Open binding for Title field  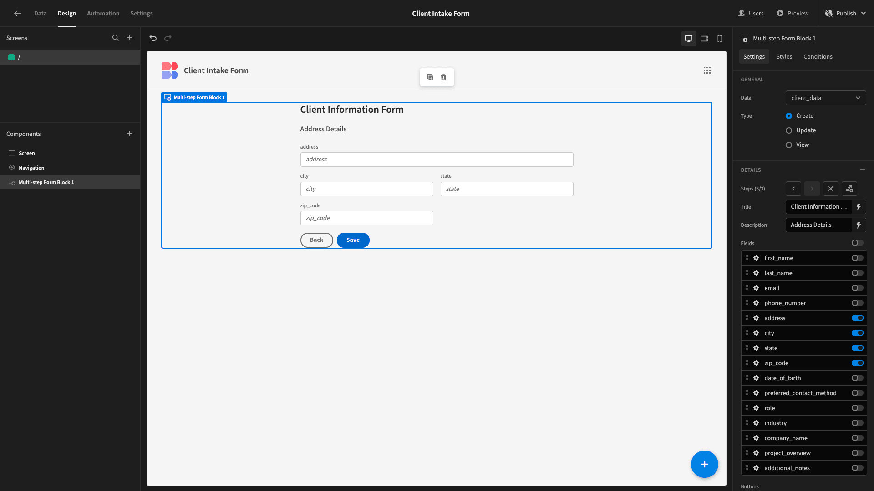click(x=859, y=207)
